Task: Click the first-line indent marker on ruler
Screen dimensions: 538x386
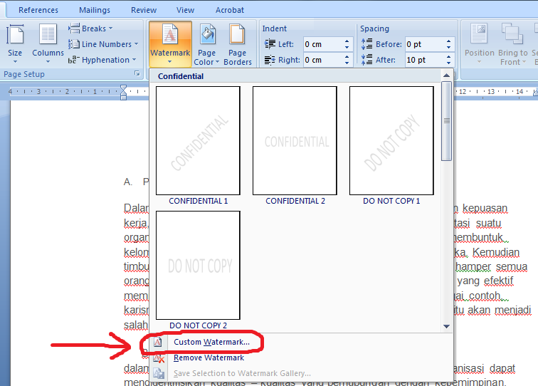Action: [124, 88]
